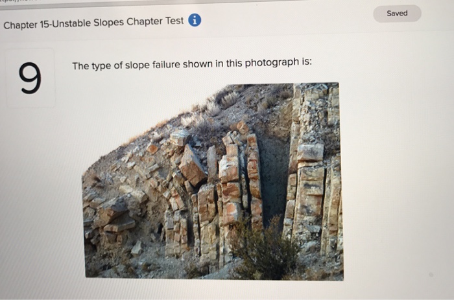Click the blue info icon beside the title
Image resolution: width=454 pixels, height=300 pixels.
(x=195, y=20)
